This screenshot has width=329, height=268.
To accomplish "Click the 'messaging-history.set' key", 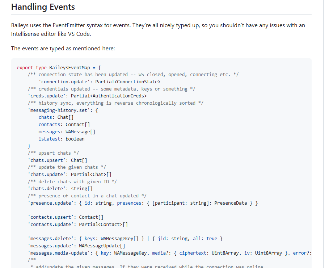I will coord(59,110).
